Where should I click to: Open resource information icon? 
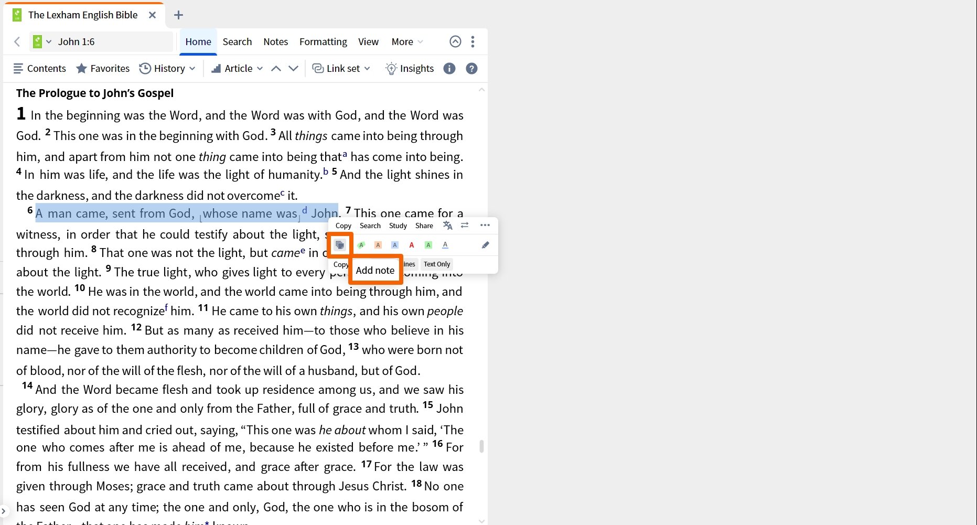[449, 68]
